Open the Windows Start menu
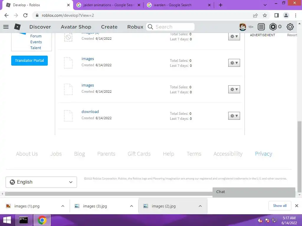 click(7, 220)
